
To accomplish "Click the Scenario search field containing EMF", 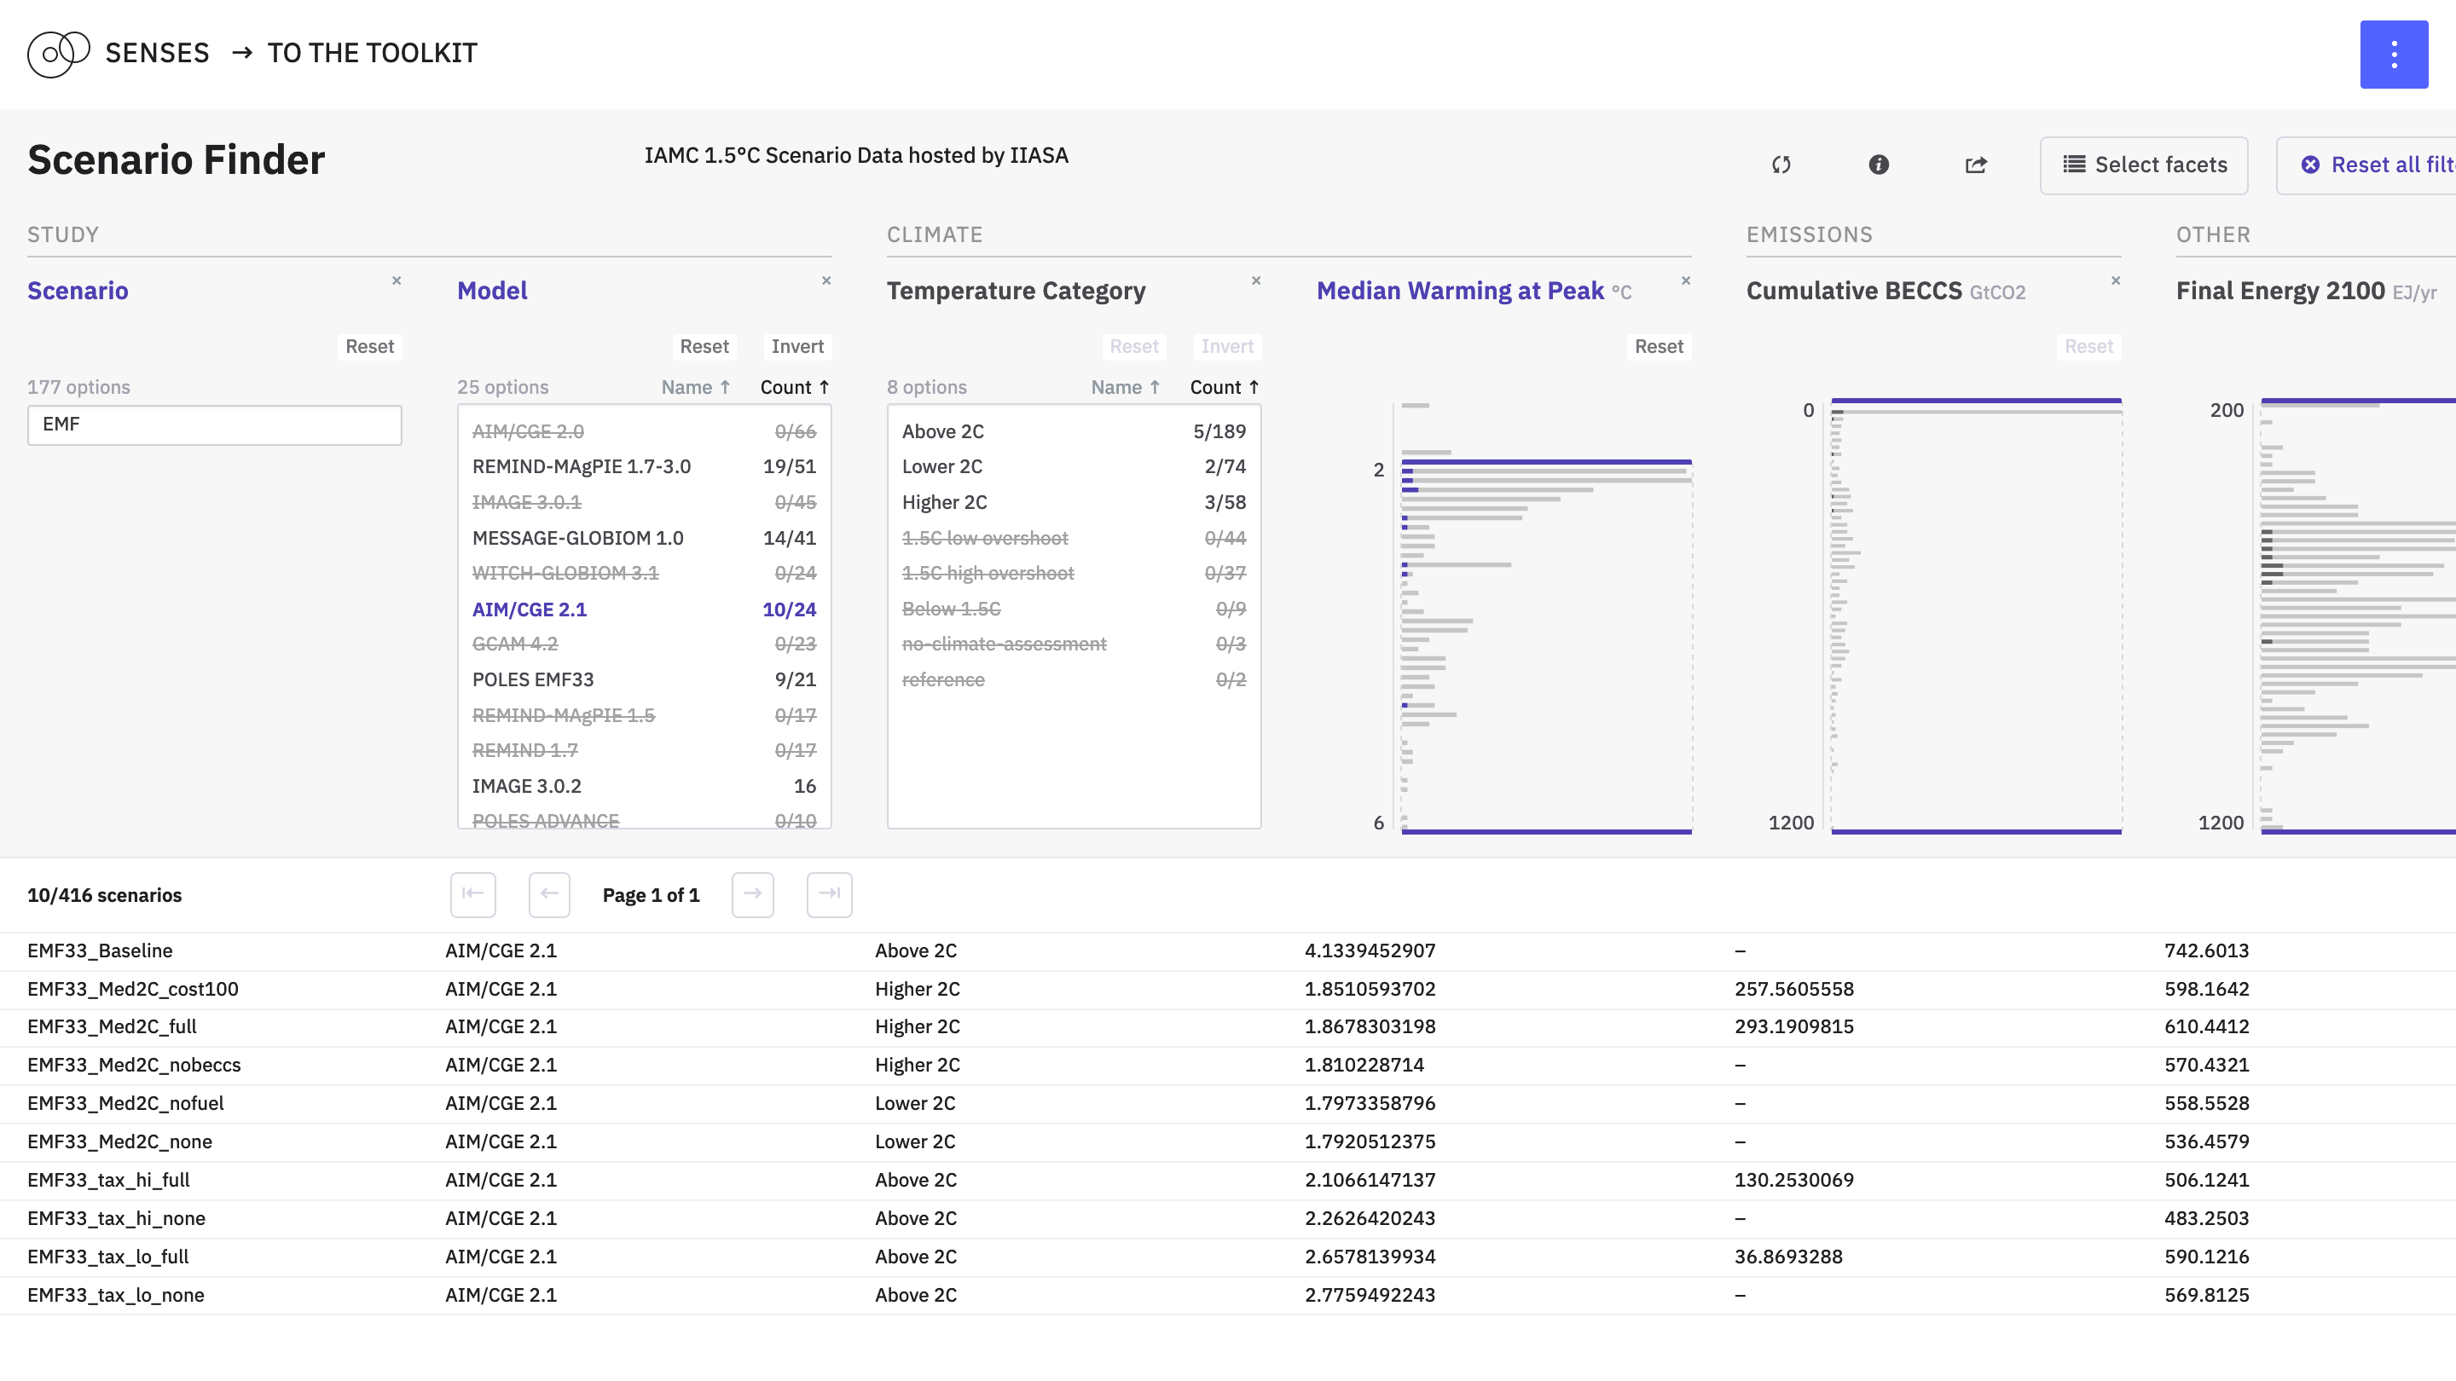I will 215,425.
